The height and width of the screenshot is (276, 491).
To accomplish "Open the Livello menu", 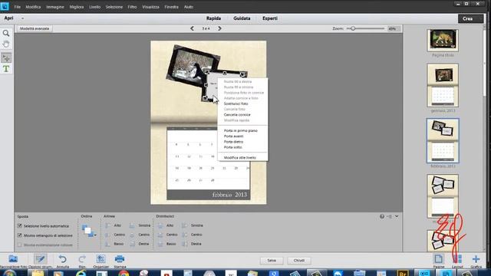I will pyautogui.click(x=94, y=7).
